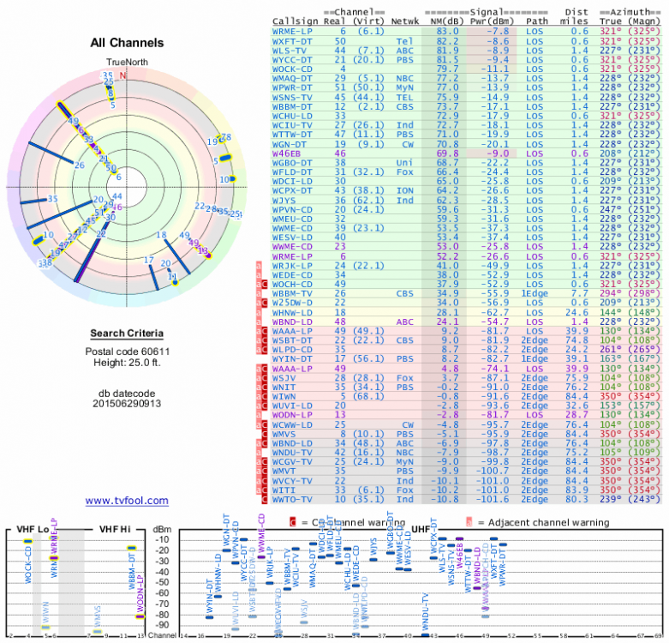Select the 'All Channels' heading
This screenshot has width=669, height=643.
click(x=127, y=43)
